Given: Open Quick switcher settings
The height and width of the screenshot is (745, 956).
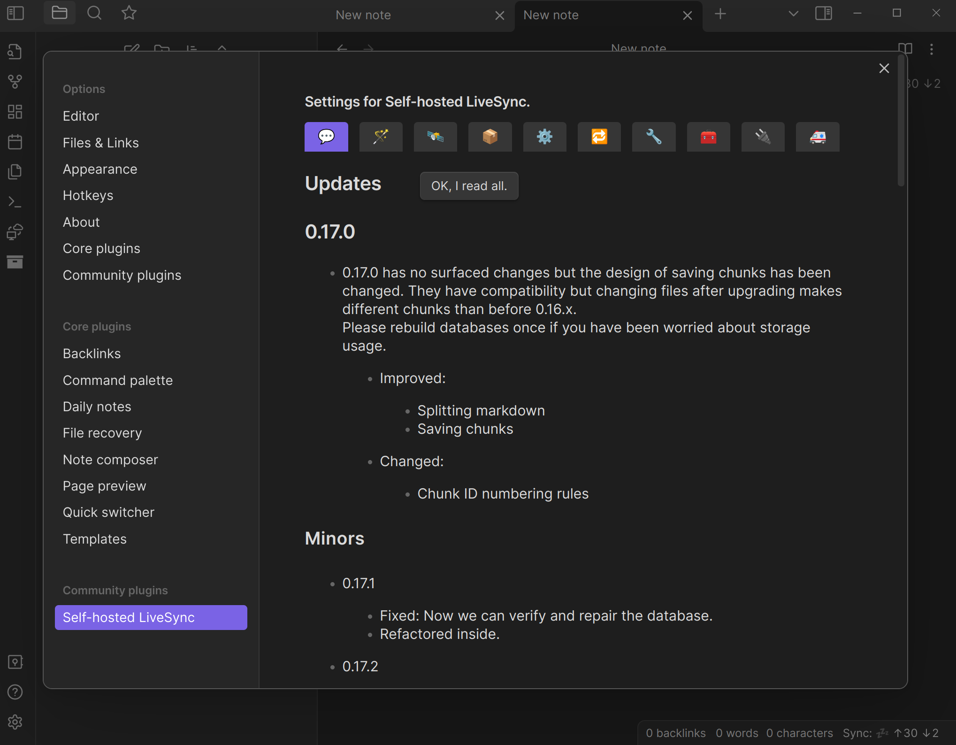Looking at the screenshot, I should (151, 512).
